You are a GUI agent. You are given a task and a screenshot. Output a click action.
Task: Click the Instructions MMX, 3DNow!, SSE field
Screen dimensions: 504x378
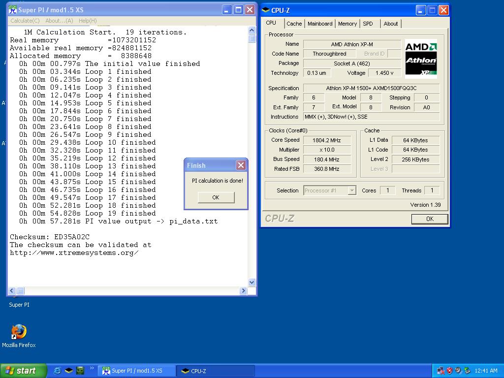(371, 117)
